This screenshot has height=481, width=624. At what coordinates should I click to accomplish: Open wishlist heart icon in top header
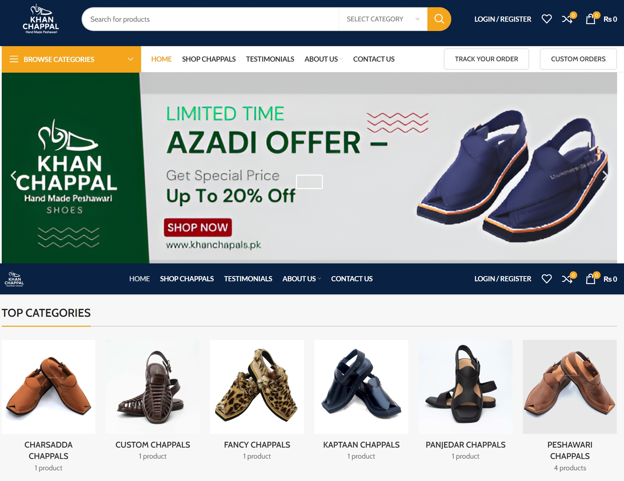click(547, 19)
